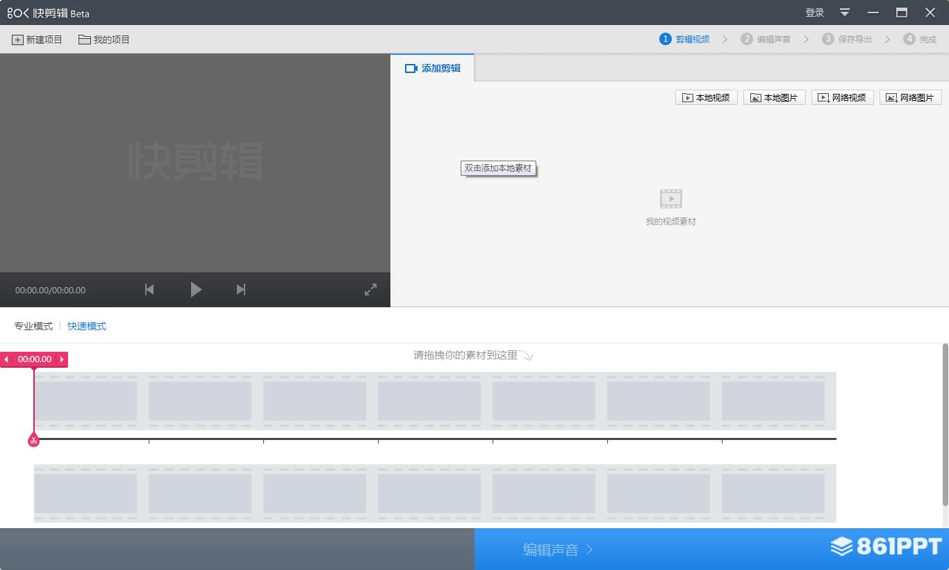Screen dimensions: 949x570
Task: Add 网络图片 online image
Action: click(x=910, y=97)
